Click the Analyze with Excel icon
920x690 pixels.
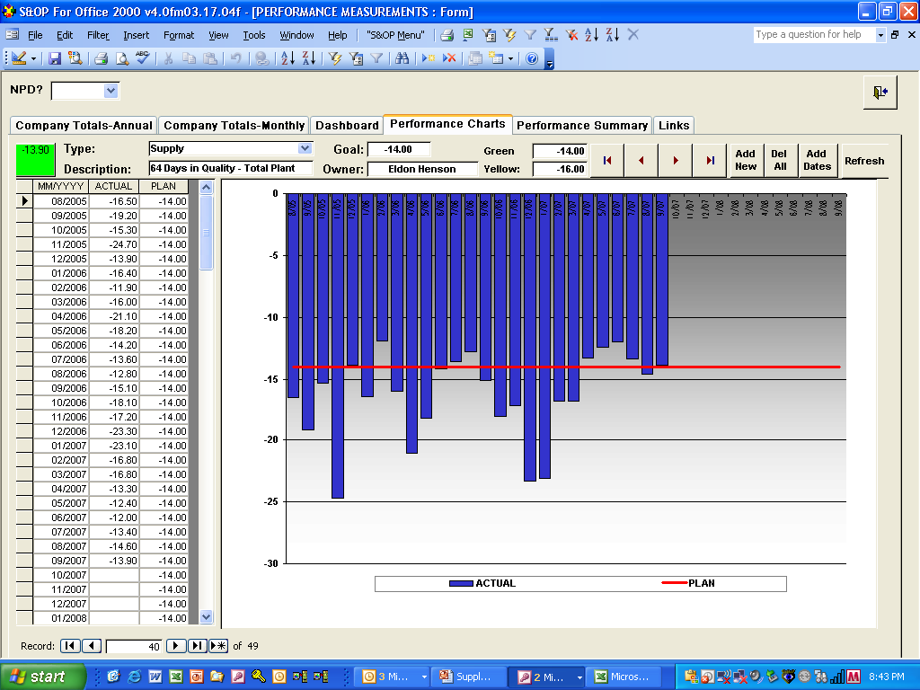pos(468,35)
